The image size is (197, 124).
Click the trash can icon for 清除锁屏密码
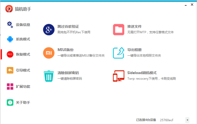click(49, 76)
